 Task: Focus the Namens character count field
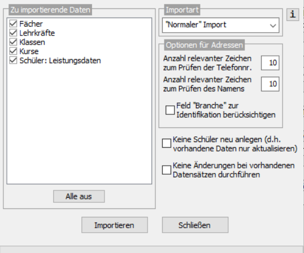pyautogui.click(x=270, y=84)
